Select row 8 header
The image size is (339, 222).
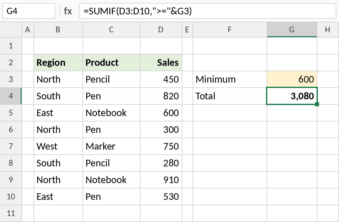(x=11, y=163)
